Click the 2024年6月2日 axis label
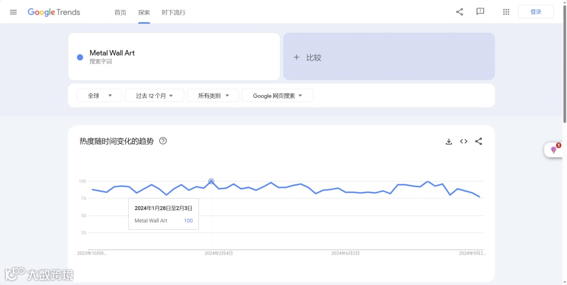567x285 pixels. tap(345, 254)
